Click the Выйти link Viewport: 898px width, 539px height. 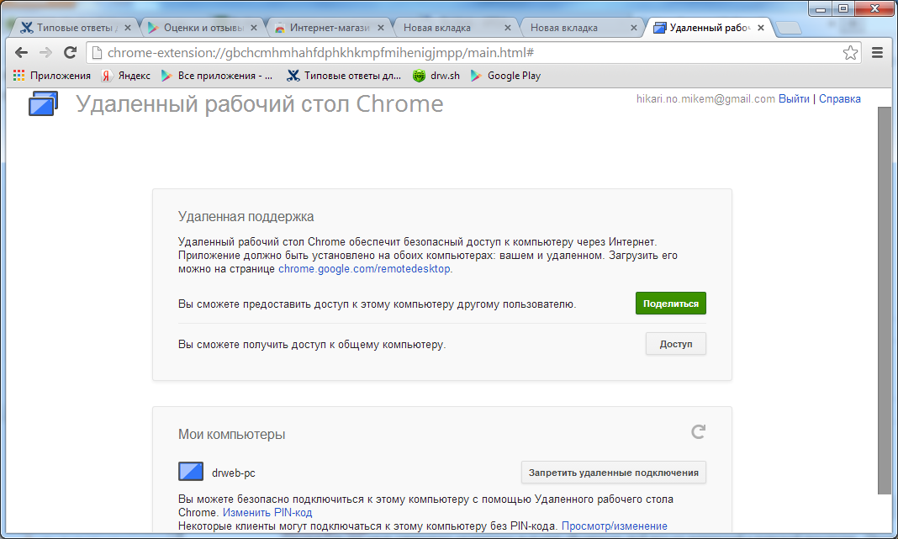(794, 98)
